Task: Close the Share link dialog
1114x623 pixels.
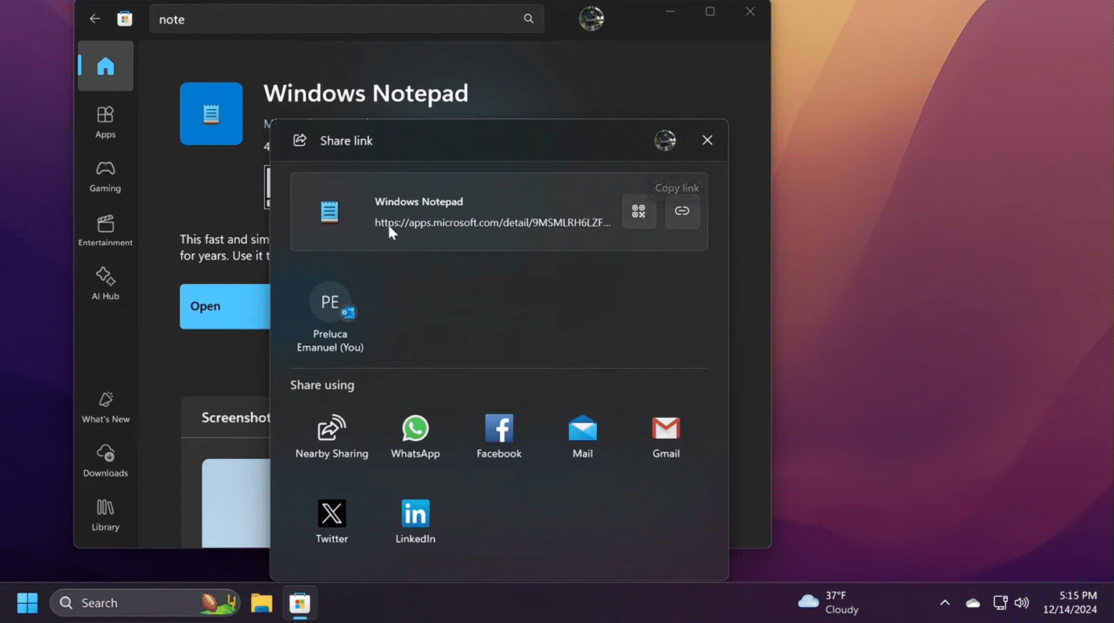Action: 707,140
